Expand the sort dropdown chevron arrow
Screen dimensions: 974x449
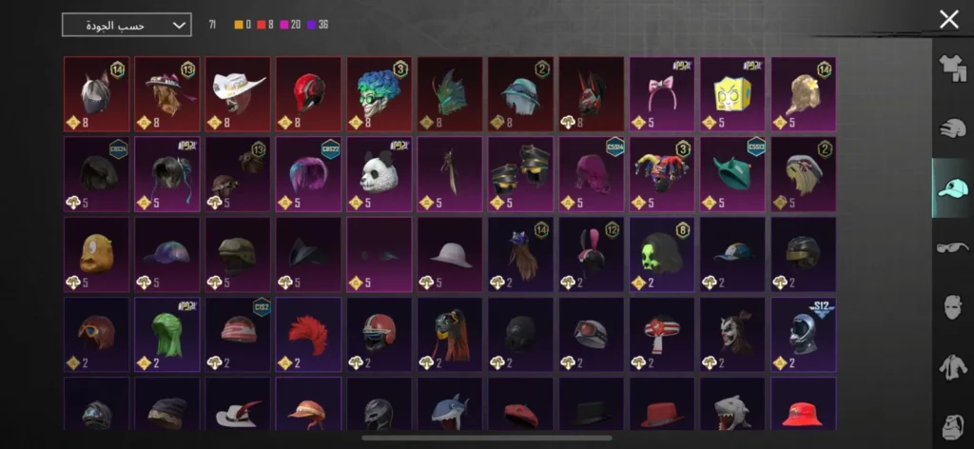point(179,26)
